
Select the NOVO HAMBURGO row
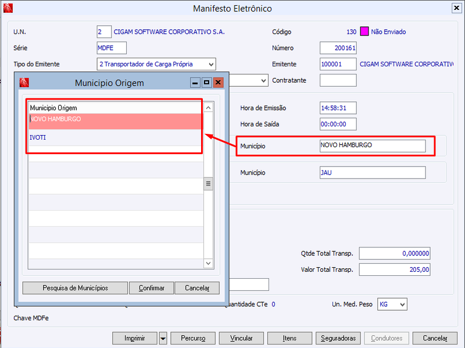(x=116, y=121)
